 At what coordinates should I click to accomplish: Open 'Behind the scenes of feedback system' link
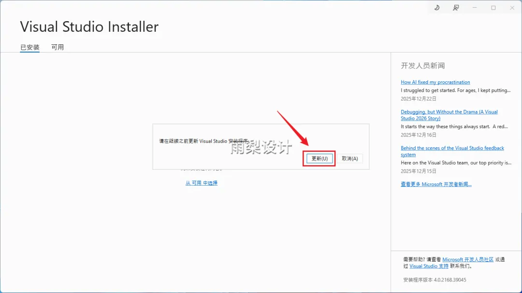point(452,151)
